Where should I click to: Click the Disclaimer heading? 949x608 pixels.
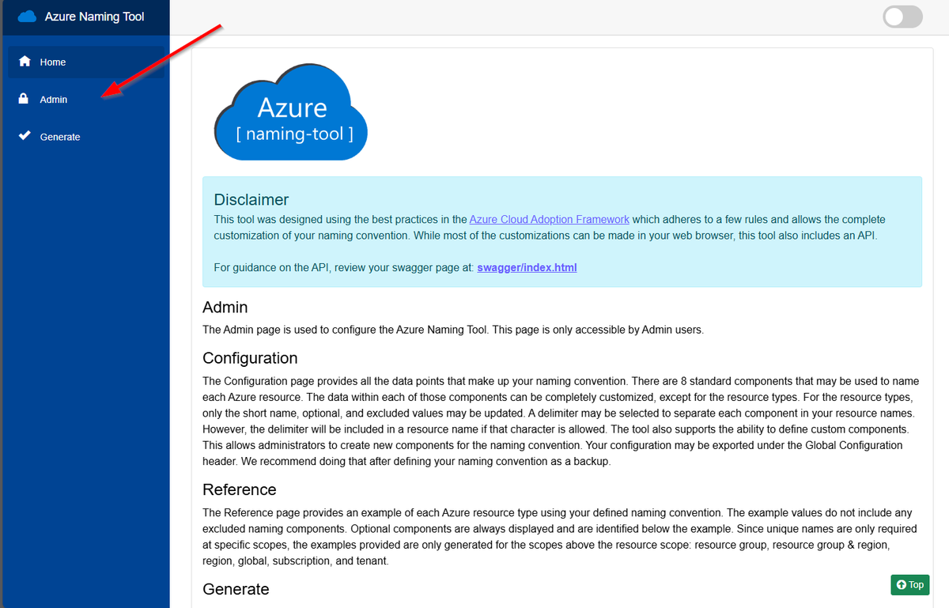[251, 199]
